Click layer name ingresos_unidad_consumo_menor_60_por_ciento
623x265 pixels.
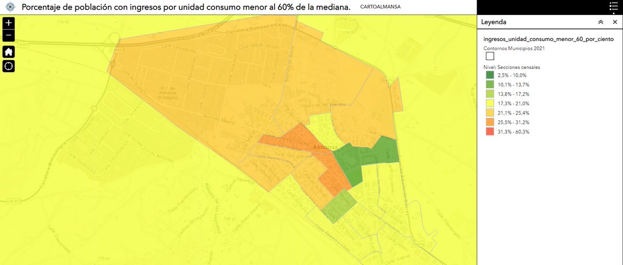tap(549, 39)
